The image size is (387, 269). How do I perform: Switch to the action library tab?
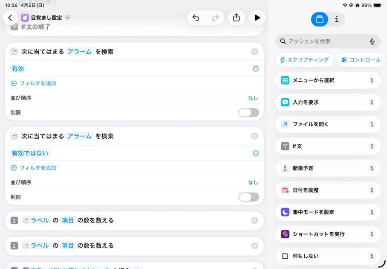(x=320, y=19)
